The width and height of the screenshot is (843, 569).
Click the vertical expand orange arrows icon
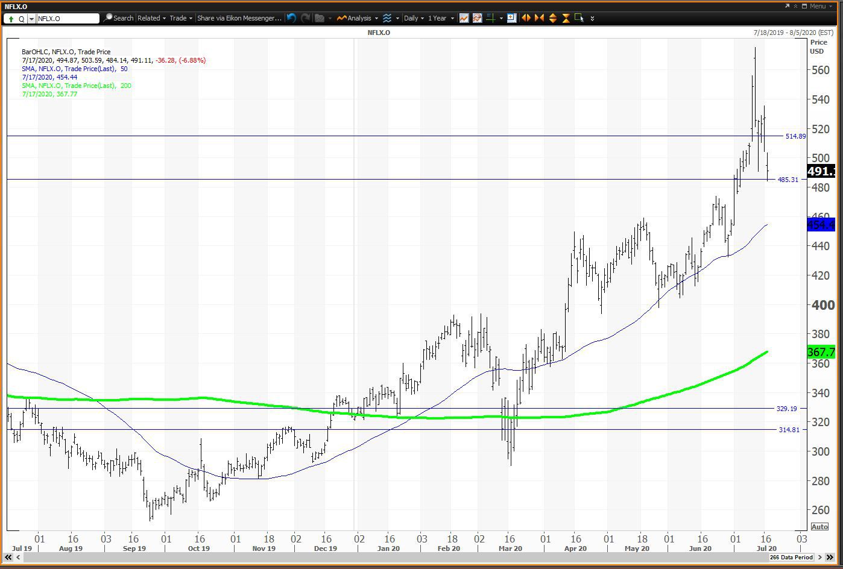click(x=552, y=18)
